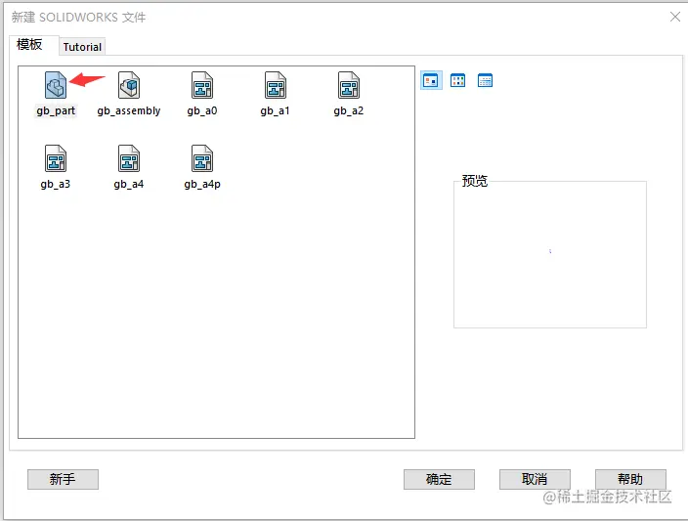Open help via 帮助 button
This screenshot has width=688, height=521.
click(x=630, y=479)
